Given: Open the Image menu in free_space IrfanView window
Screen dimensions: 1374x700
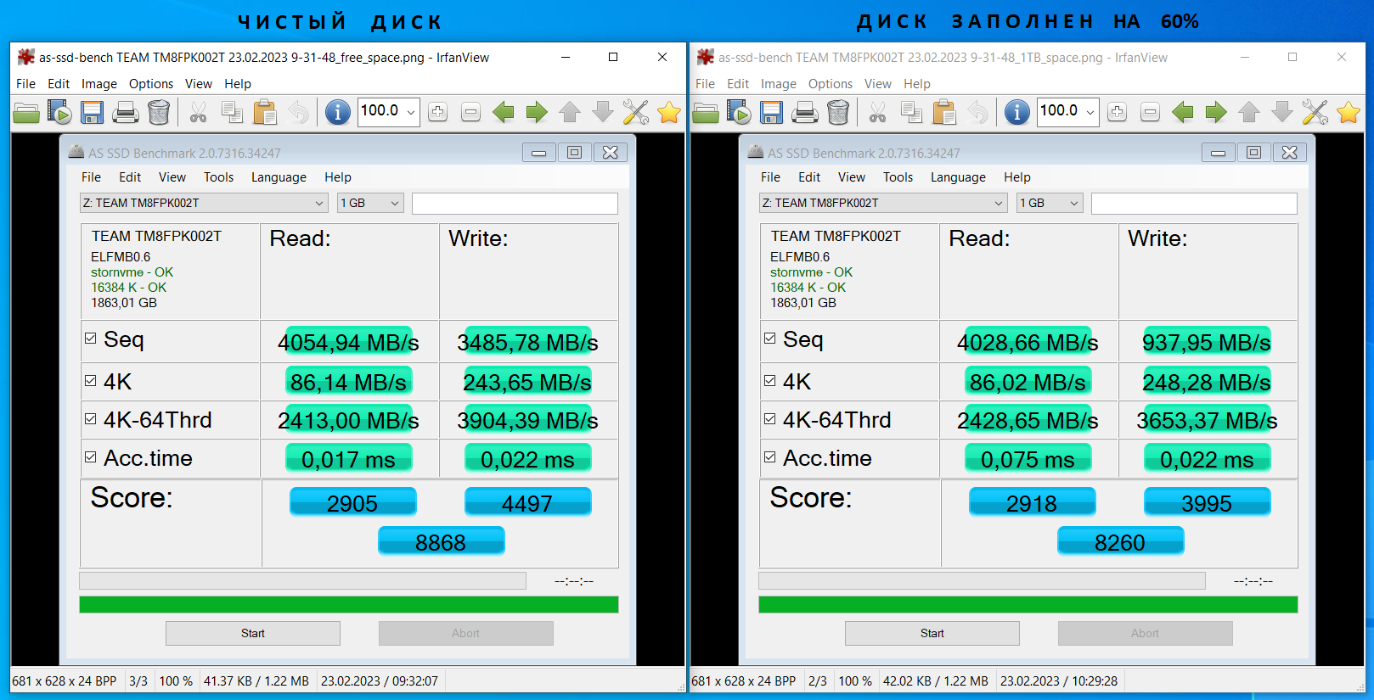Looking at the screenshot, I should [99, 84].
